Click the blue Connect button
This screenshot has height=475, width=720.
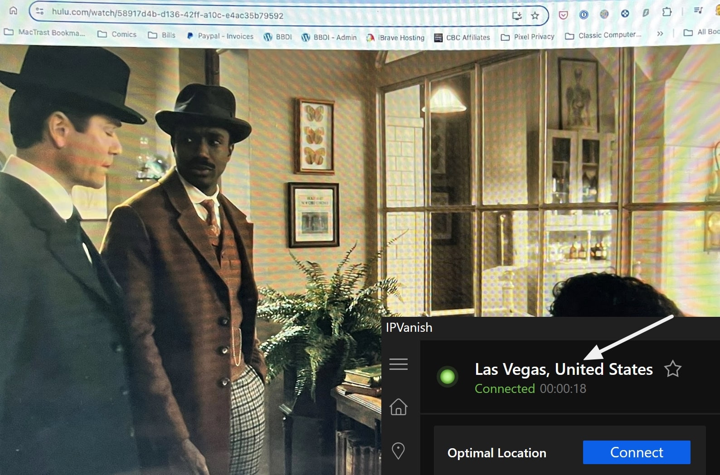click(x=637, y=452)
